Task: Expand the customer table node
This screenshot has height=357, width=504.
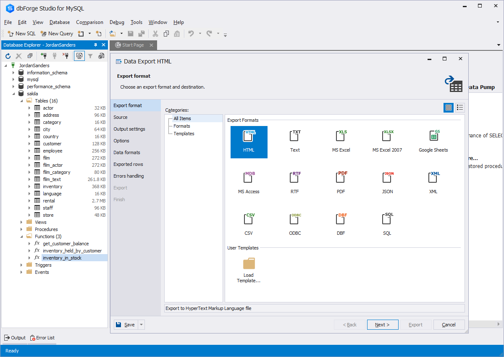Action: 29,144
